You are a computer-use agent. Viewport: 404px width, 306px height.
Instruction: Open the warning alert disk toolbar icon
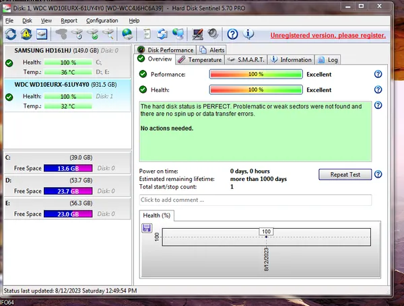click(x=26, y=34)
